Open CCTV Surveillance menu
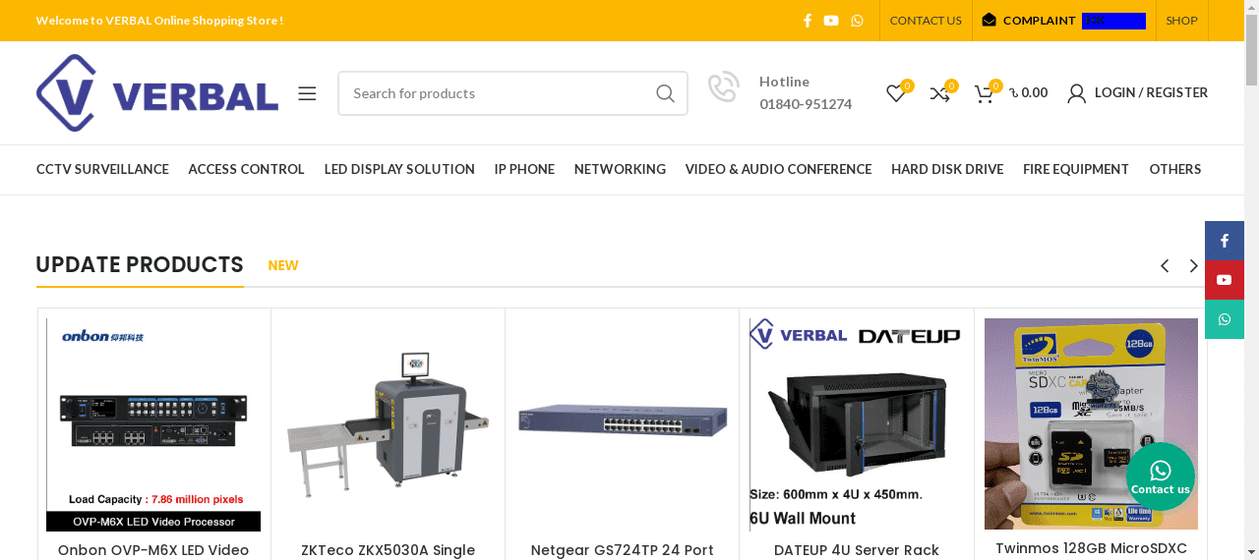 tap(102, 169)
